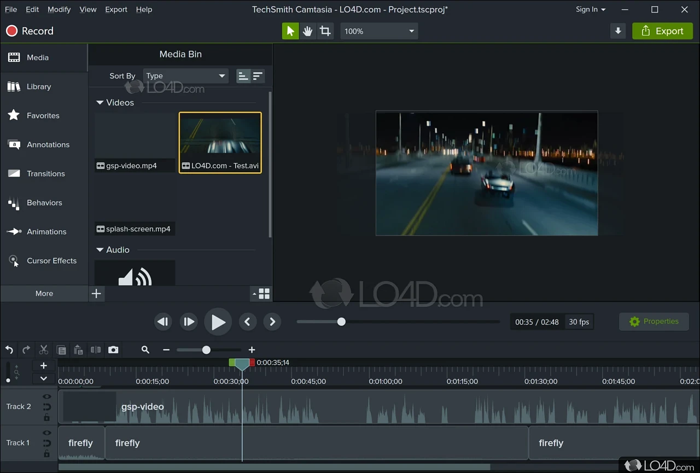Image resolution: width=700 pixels, height=473 pixels.
Task: Play the video preview
Action: (x=218, y=322)
